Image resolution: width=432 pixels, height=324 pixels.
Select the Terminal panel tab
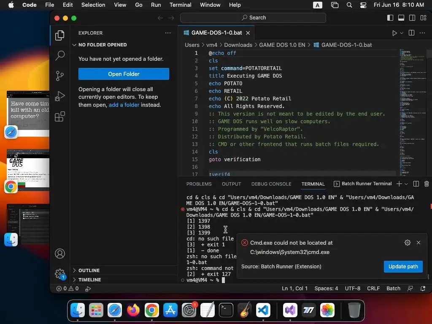click(313, 184)
